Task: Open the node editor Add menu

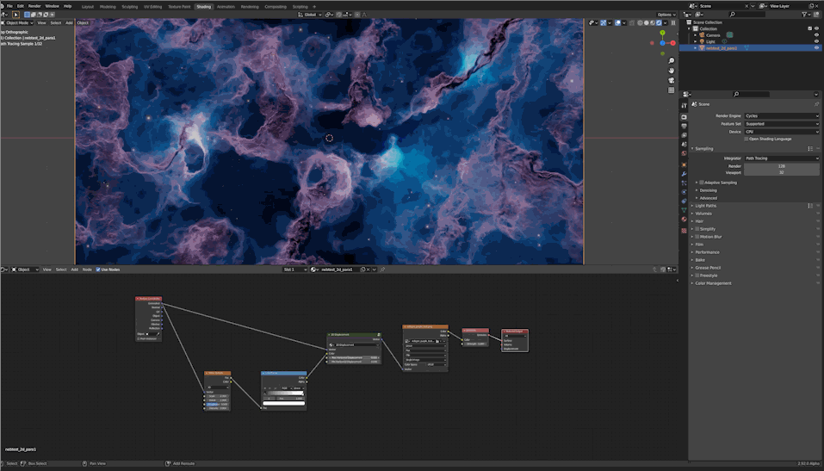Action: point(75,270)
